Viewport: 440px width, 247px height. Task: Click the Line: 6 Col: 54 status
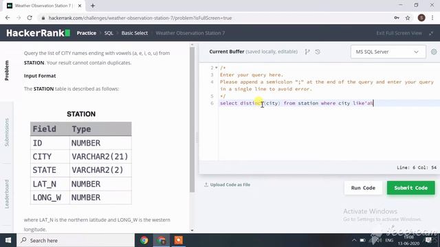point(417,167)
